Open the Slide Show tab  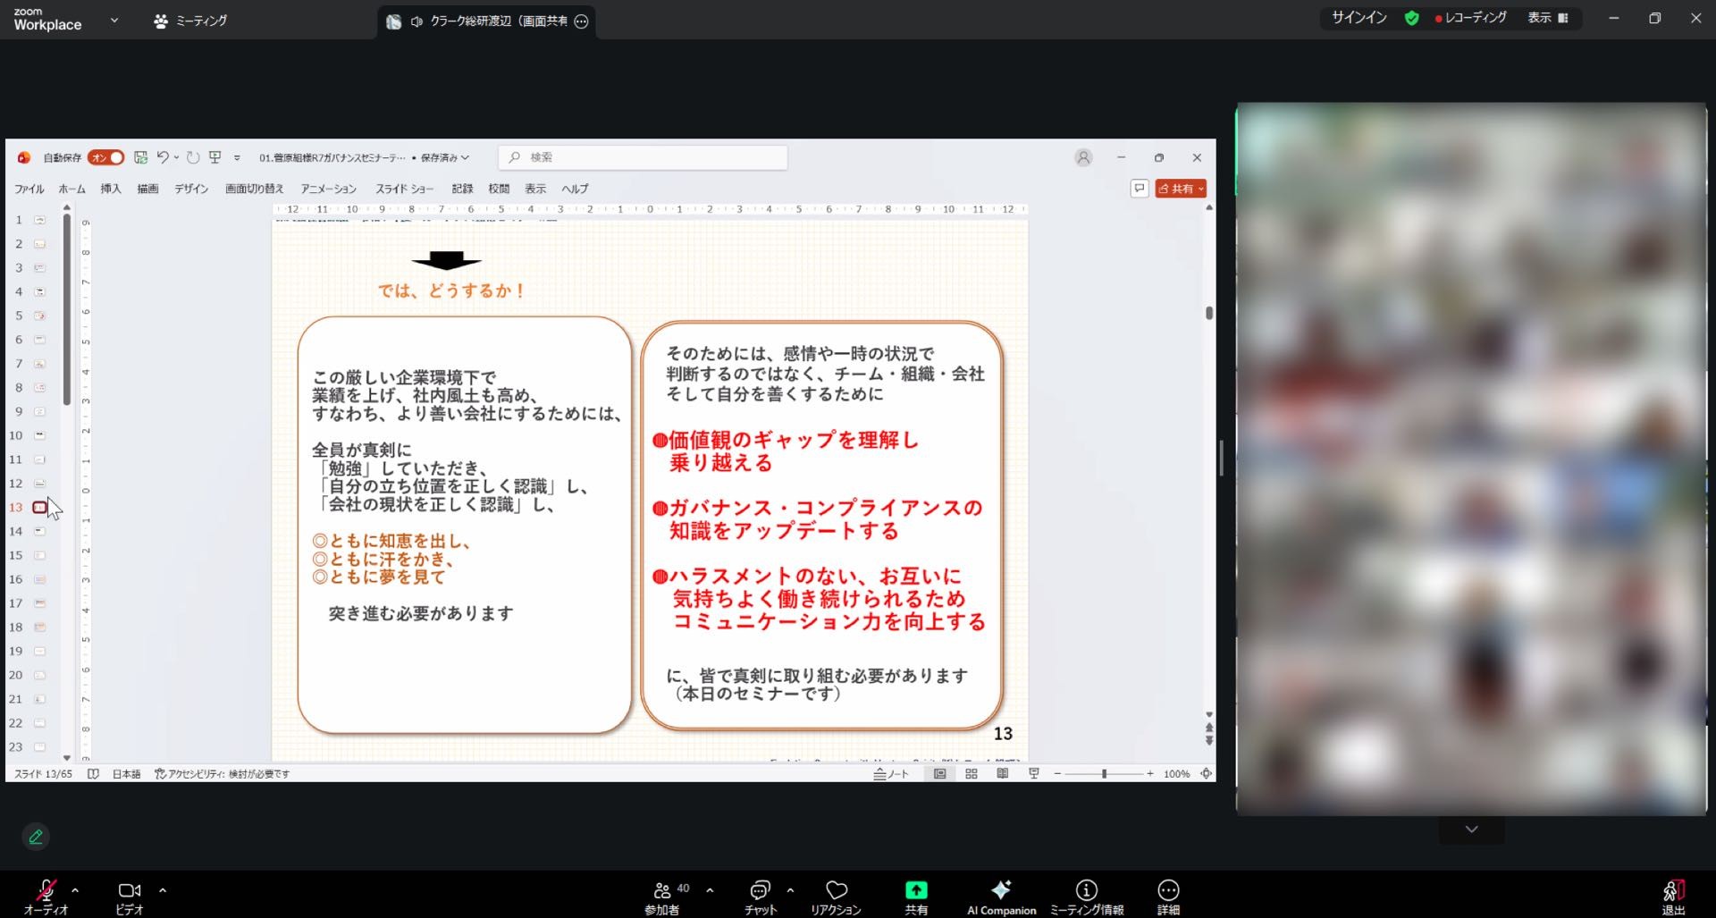click(404, 189)
